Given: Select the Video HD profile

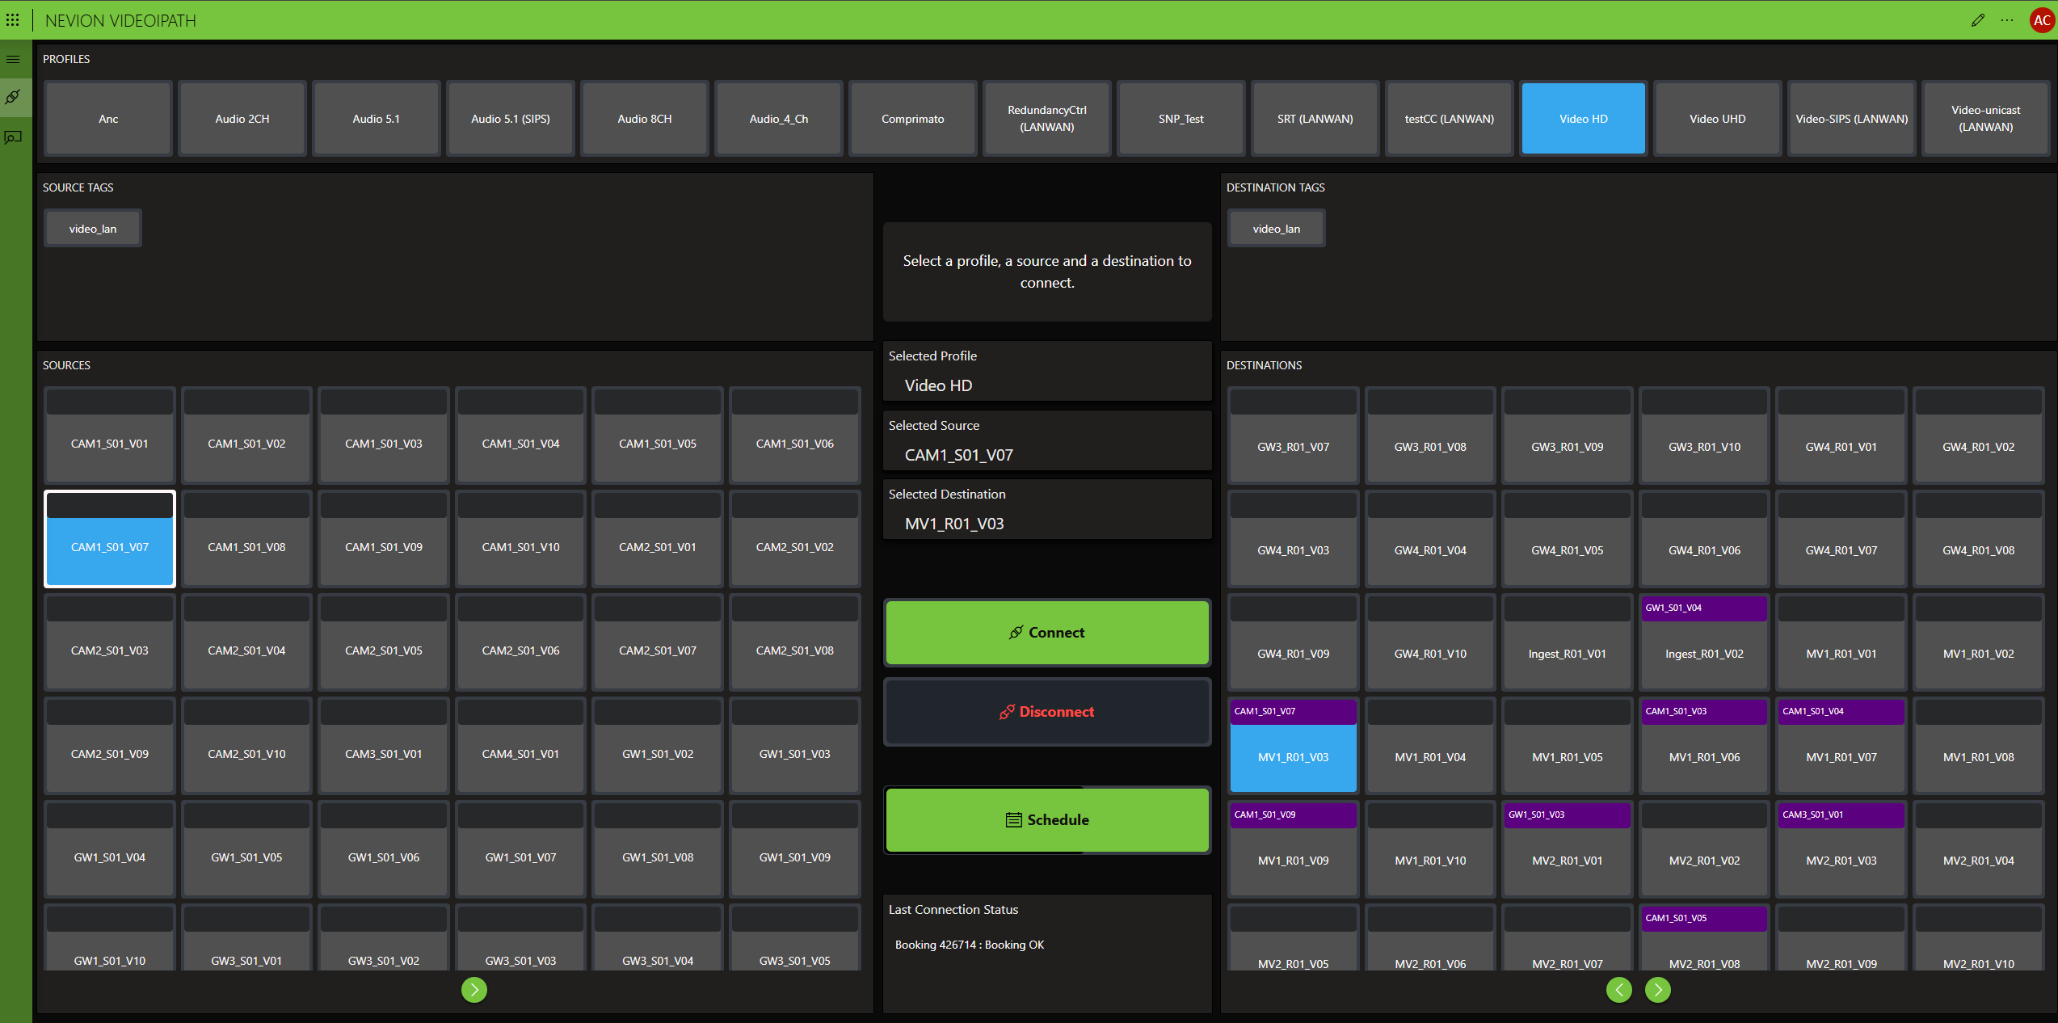Looking at the screenshot, I should click(x=1584, y=118).
